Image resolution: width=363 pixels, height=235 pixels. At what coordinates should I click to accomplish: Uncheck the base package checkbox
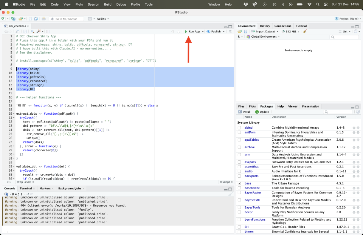coord(239,183)
